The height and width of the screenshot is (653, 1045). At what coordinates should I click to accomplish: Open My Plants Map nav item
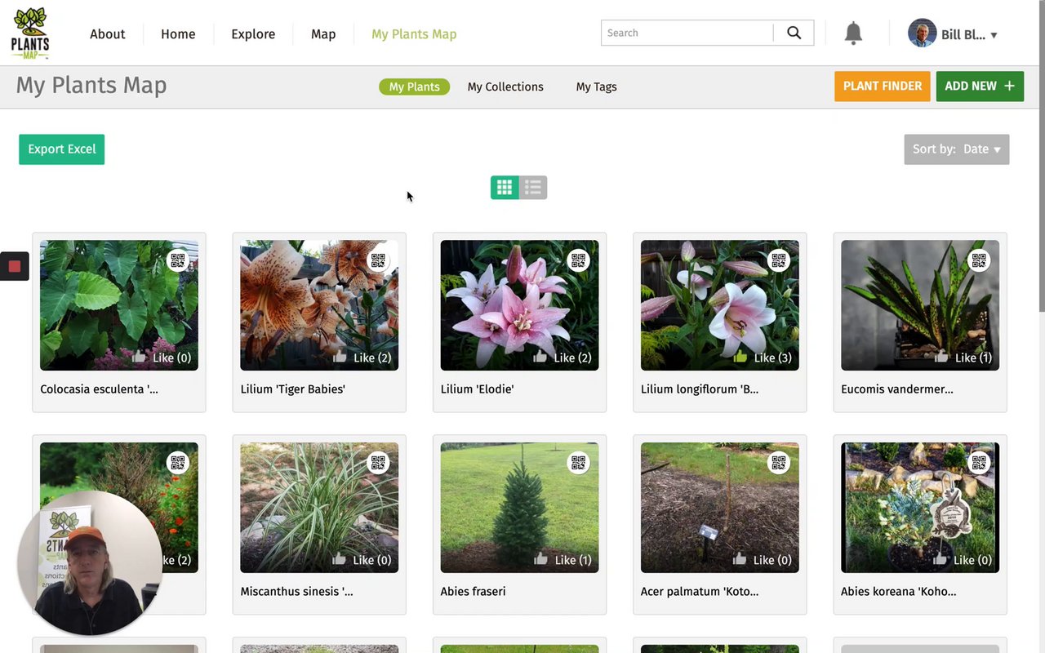point(414,34)
